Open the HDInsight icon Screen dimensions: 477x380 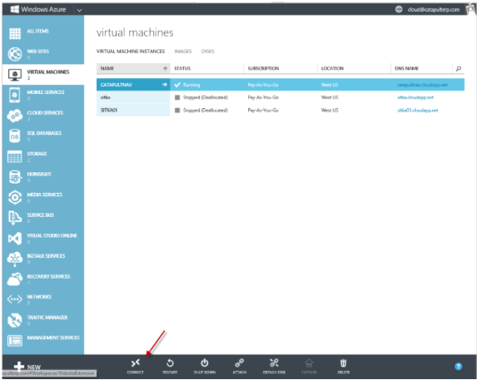pyautogui.click(x=15, y=177)
